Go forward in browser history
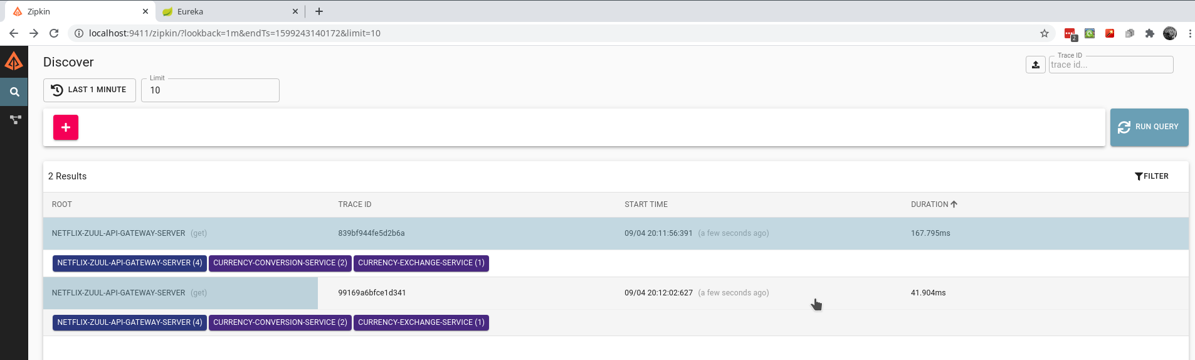 point(34,33)
